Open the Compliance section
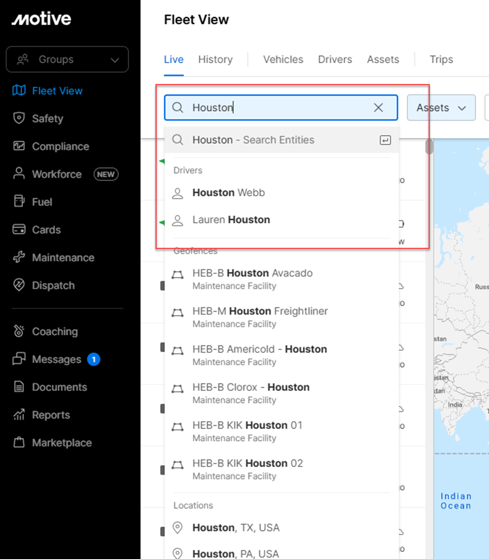Image resolution: width=489 pixels, height=559 pixels. [61, 146]
